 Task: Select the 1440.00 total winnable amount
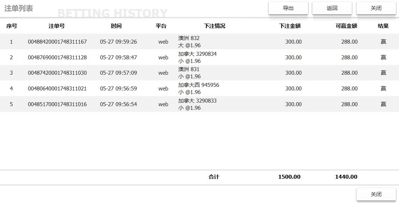click(x=346, y=177)
